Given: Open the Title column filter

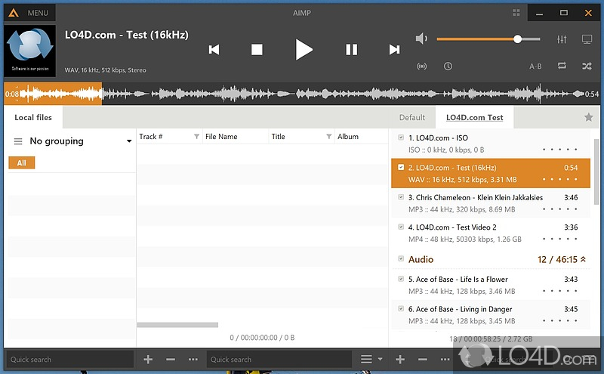Looking at the screenshot, I should pyautogui.click(x=328, y=137).
